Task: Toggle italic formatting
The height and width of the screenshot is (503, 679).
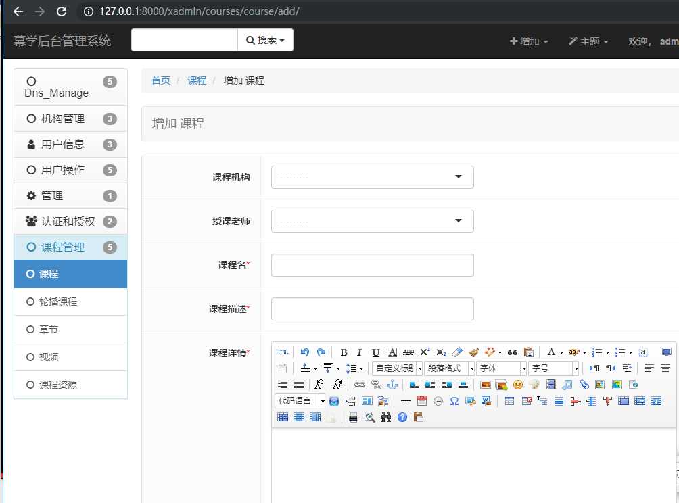Action: pos(359,352)
